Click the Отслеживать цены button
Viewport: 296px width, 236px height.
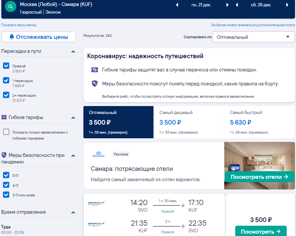click(x=39, y=37)
